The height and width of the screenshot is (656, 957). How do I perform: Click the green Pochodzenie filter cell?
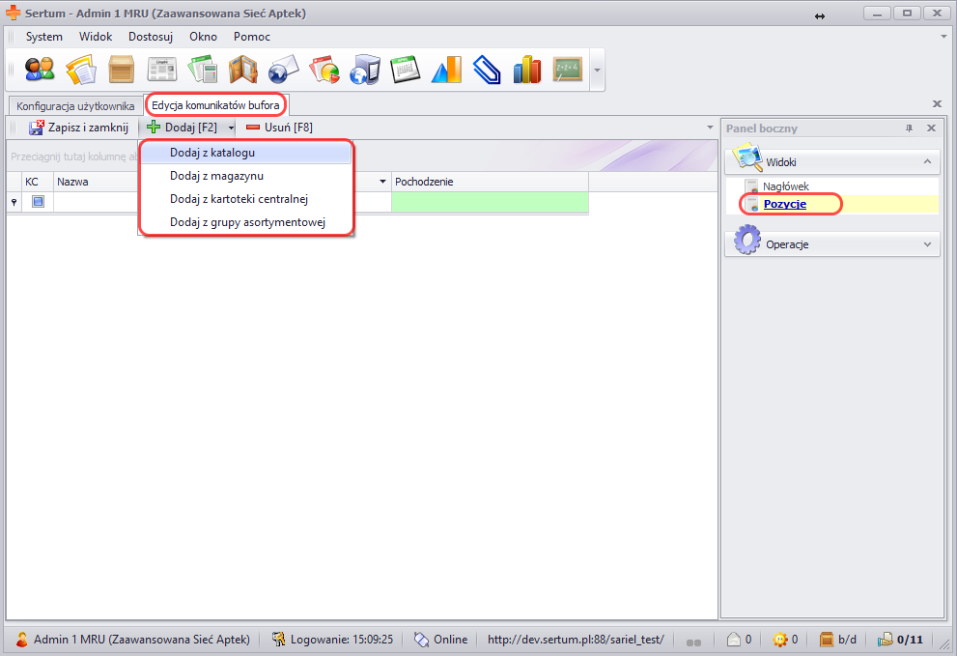click(x=489, y=202)
